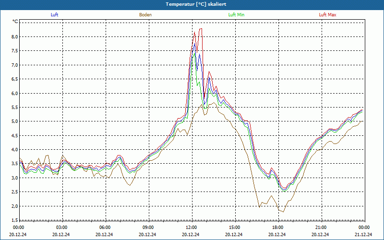Click the '06:00' time axis label
The height and width of the screenshot is (240, 384).
(x=106, y=228)
